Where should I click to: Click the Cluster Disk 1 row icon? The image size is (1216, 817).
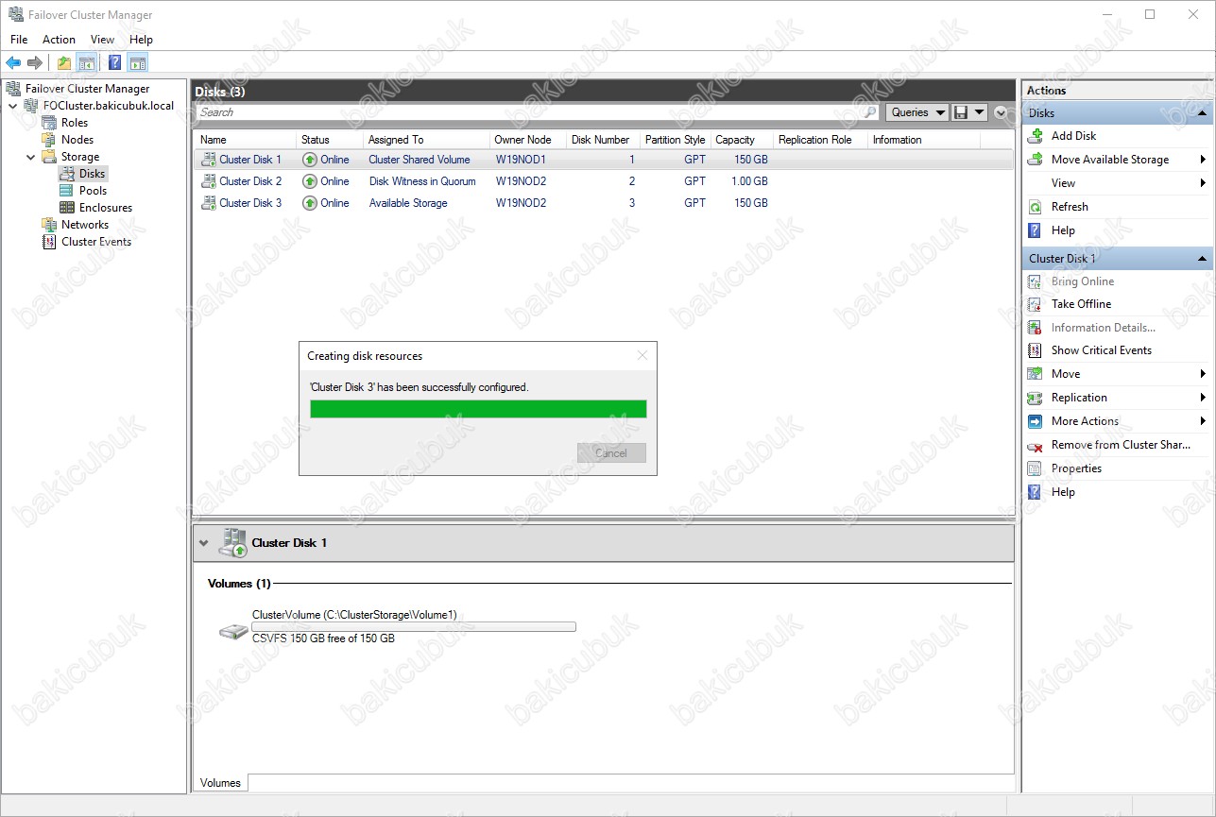(x=208, y=160)
